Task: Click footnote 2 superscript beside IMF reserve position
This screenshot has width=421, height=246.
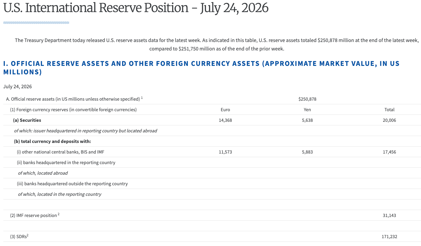Action: point(59,214)
